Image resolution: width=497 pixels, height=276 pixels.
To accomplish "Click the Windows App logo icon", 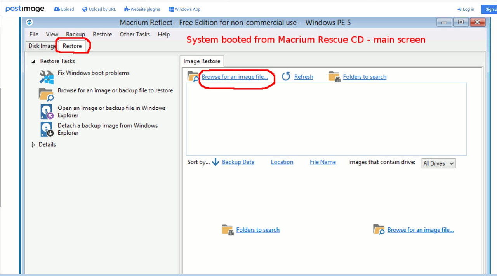I will click(171, 9).
